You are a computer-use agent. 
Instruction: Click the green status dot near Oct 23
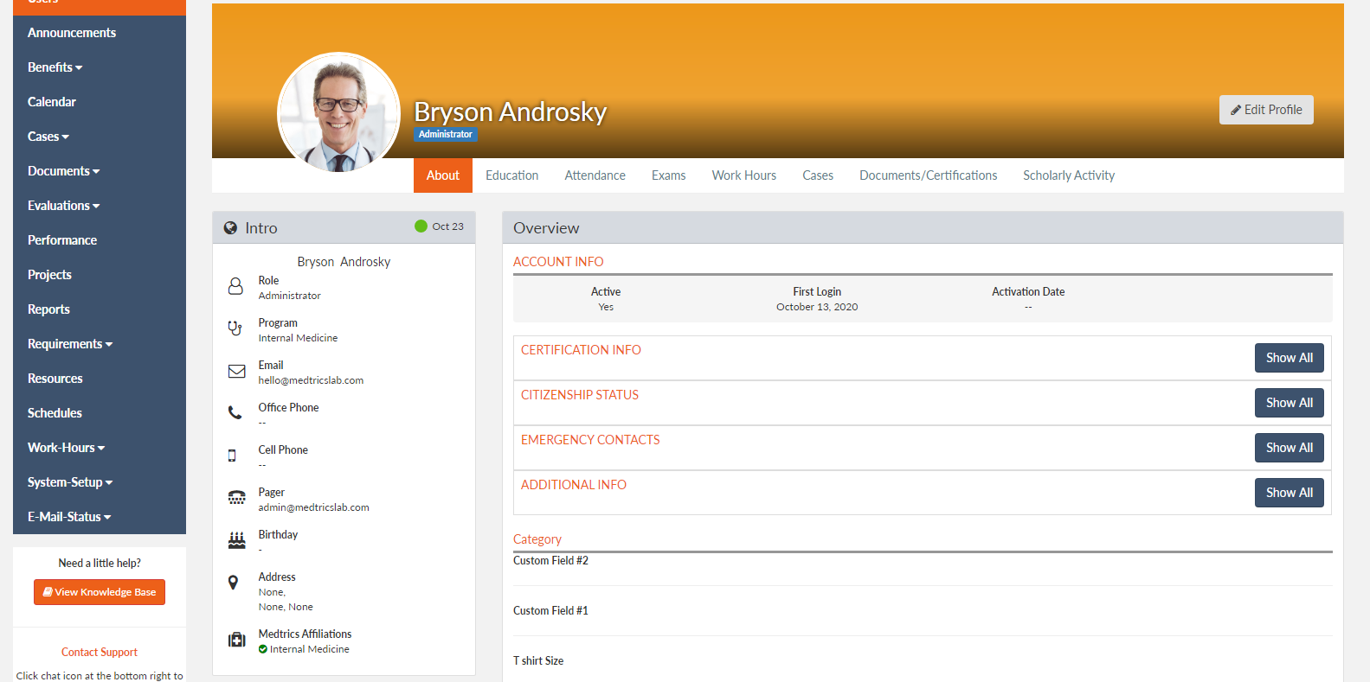coord(421,226)
